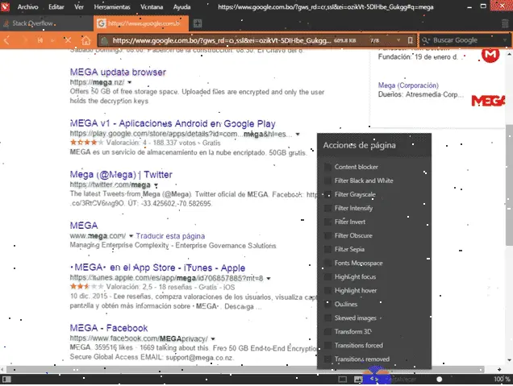The image size is (513, 386).
Task: Open the Archivo menu
Action: pyautogui.click(x=27, y=7)
